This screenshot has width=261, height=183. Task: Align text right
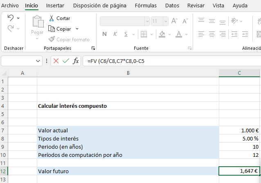(223, 34)
